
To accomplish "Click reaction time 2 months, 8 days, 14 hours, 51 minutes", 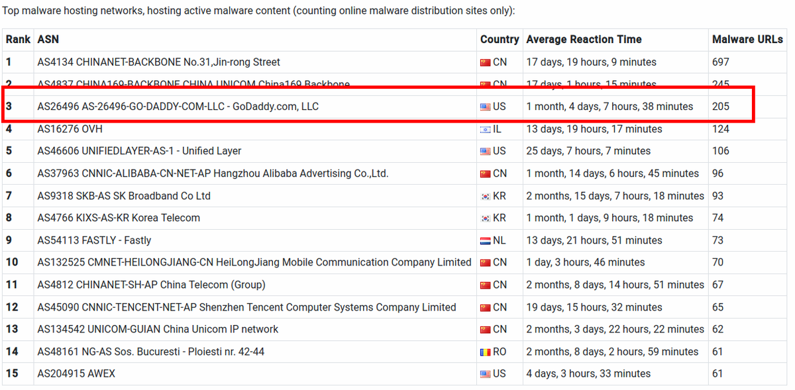I will [615, 285].
